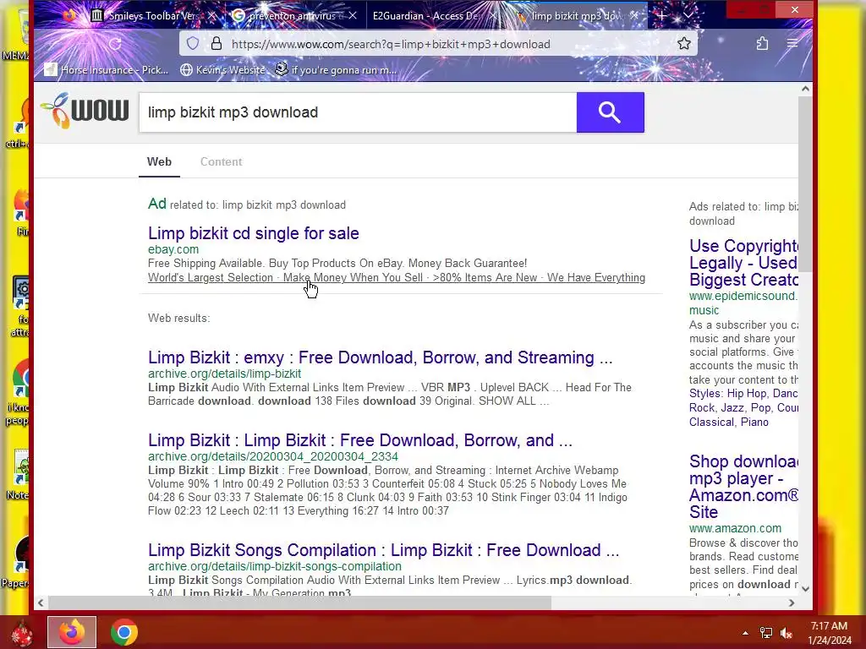Open the Limp bizkit cd single for sale ad
The width and height of the screenshot is (866, 649).
pyautogui.click(x=254, y=233)
